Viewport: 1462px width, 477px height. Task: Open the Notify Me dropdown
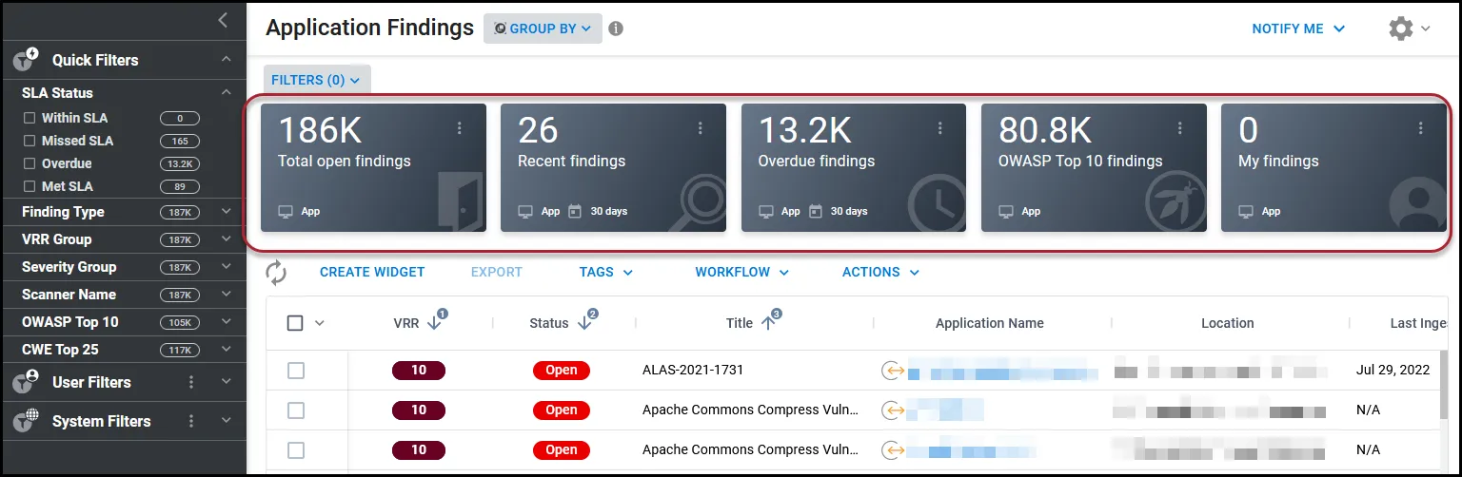pyautogui.click(x=1298, y=29)
